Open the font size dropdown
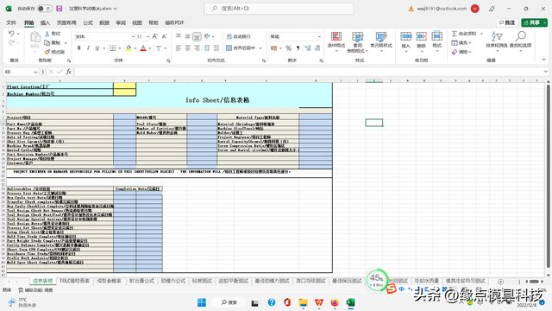The width and height of the screenshot is (552, 311). tap(147, 36)
